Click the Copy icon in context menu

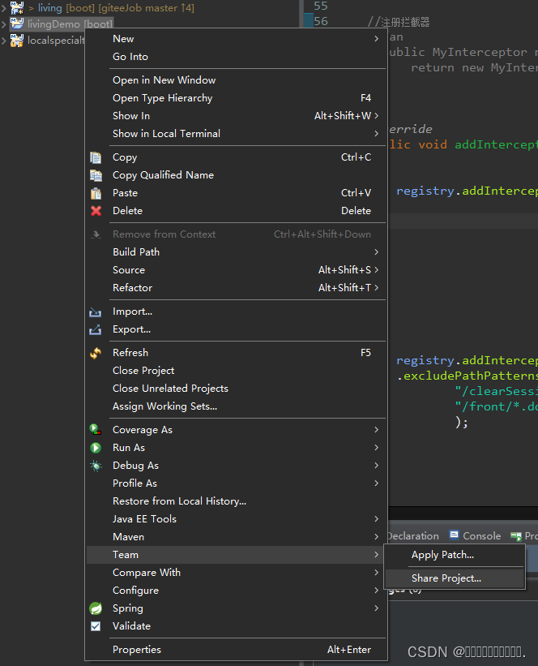[x=96, y=157]
